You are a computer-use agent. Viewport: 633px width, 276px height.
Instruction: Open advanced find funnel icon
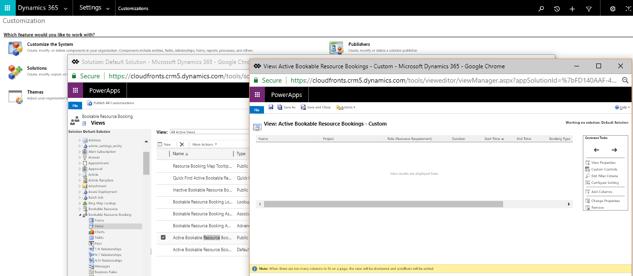pyautogui.click(x=589, y=9)
